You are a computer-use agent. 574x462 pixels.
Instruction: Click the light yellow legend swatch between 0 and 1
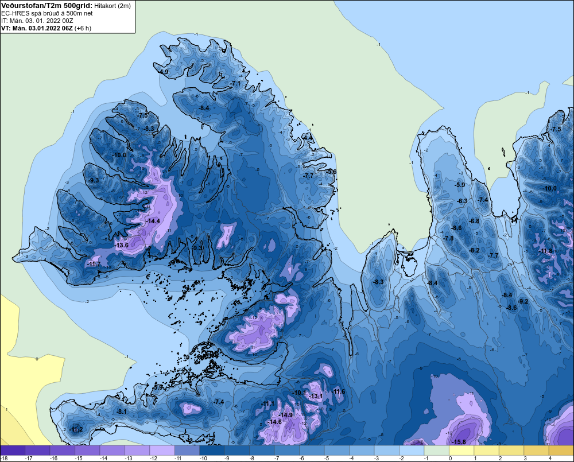pos(461,451)
